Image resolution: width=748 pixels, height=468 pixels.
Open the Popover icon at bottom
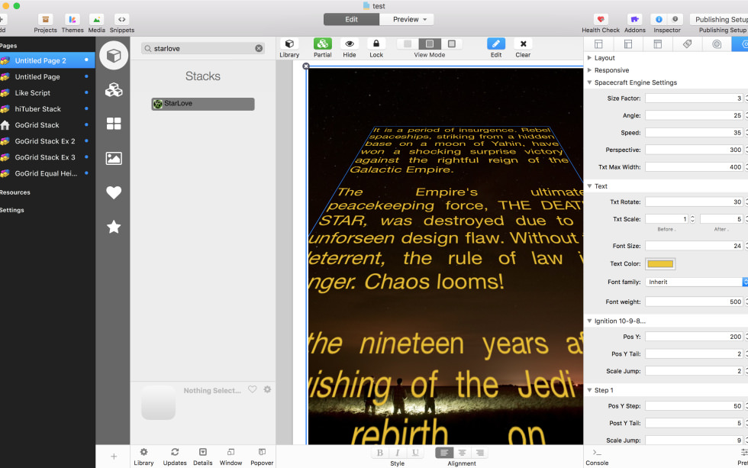click(262, 452)
